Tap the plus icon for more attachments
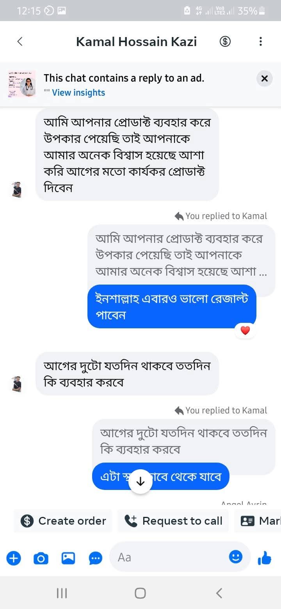Screen dimensions: 281x609 pyautogui.click(x=14, y=558)
